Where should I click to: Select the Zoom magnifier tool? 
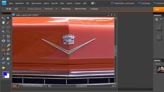click(8, 18)
